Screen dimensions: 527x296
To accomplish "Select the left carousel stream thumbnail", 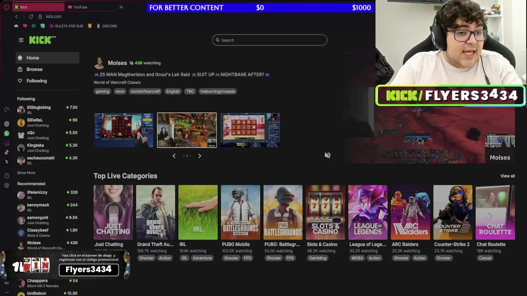I will click(124, 130).
